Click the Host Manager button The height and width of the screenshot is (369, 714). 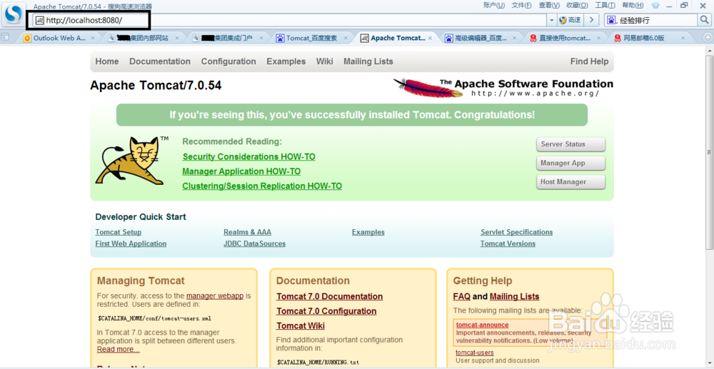[x=571, y=181]
